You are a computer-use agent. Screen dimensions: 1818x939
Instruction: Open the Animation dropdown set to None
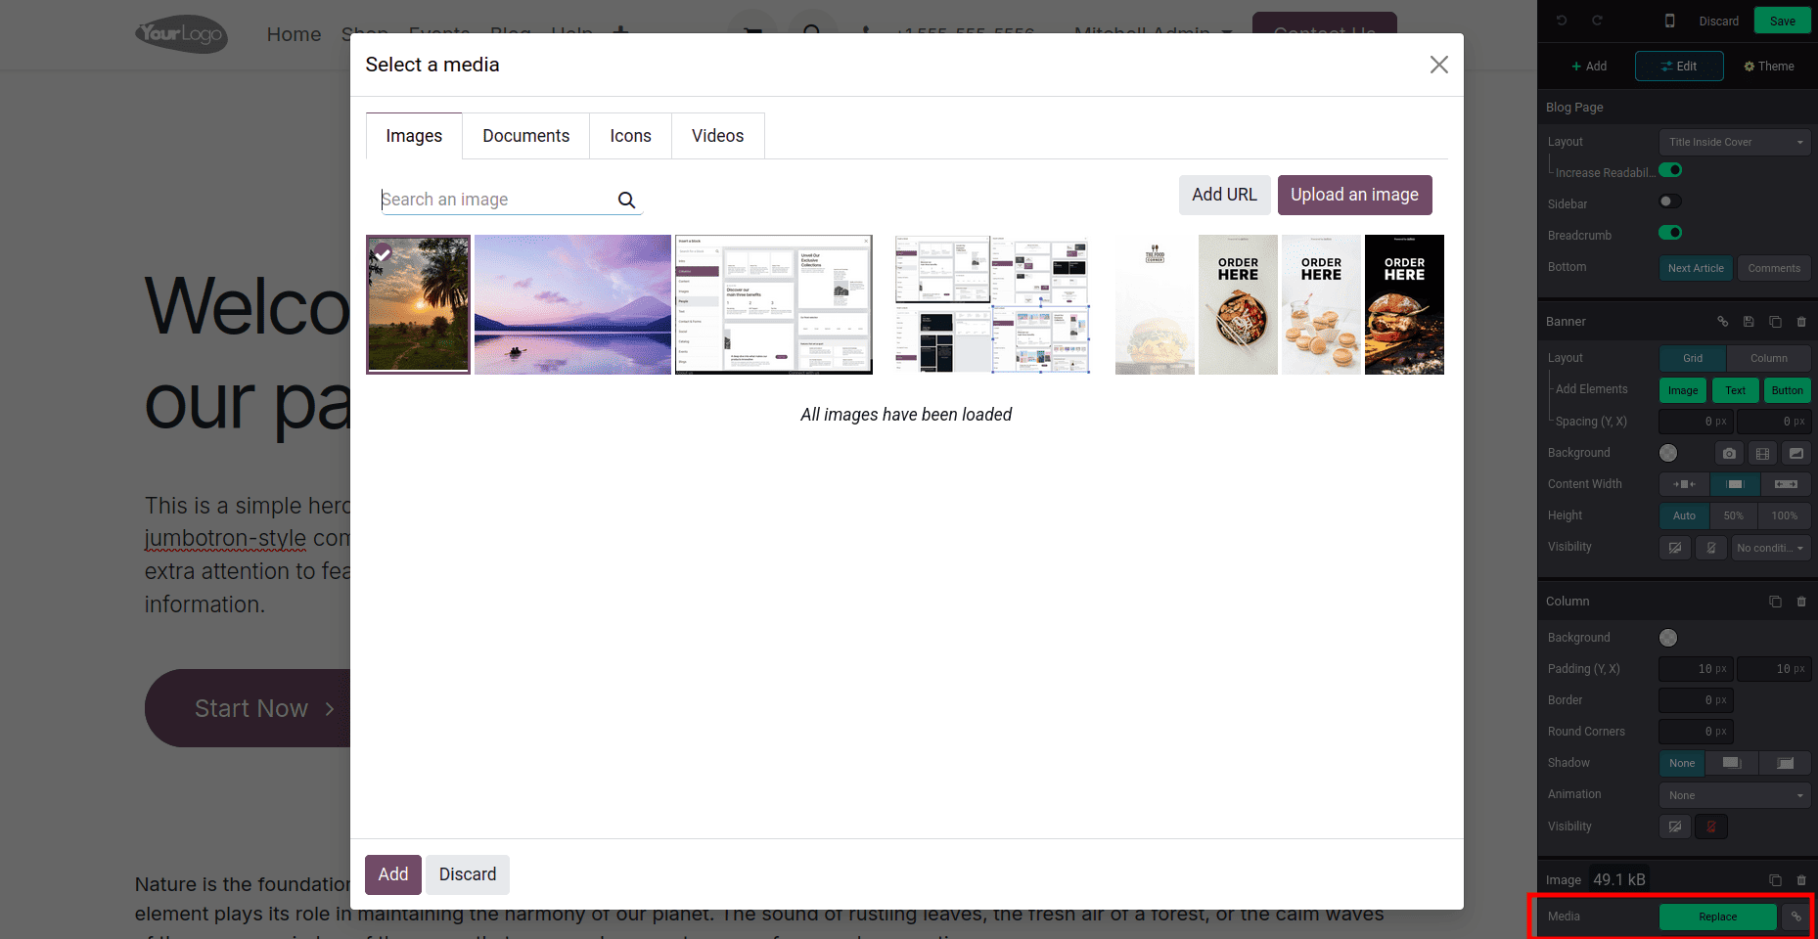coord(1734,794)
